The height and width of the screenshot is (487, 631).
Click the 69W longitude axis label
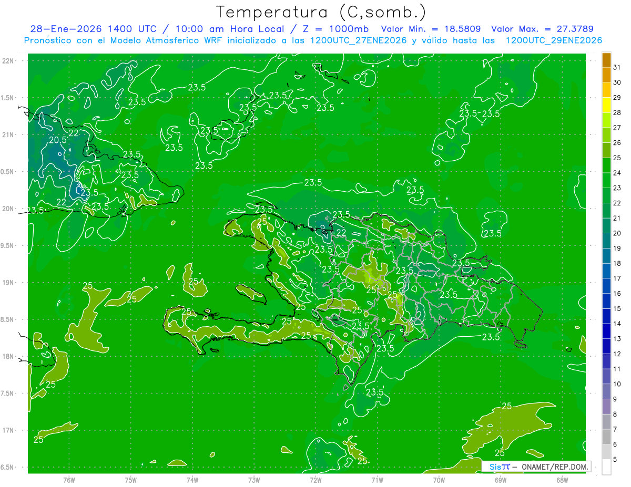pyautogui.click(x=501, y=480)
